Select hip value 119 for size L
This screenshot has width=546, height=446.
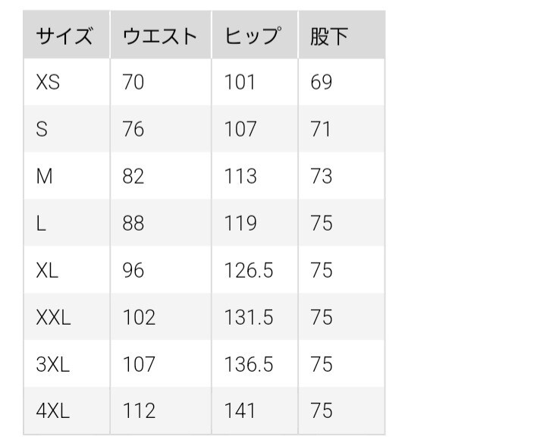point(240,223)
